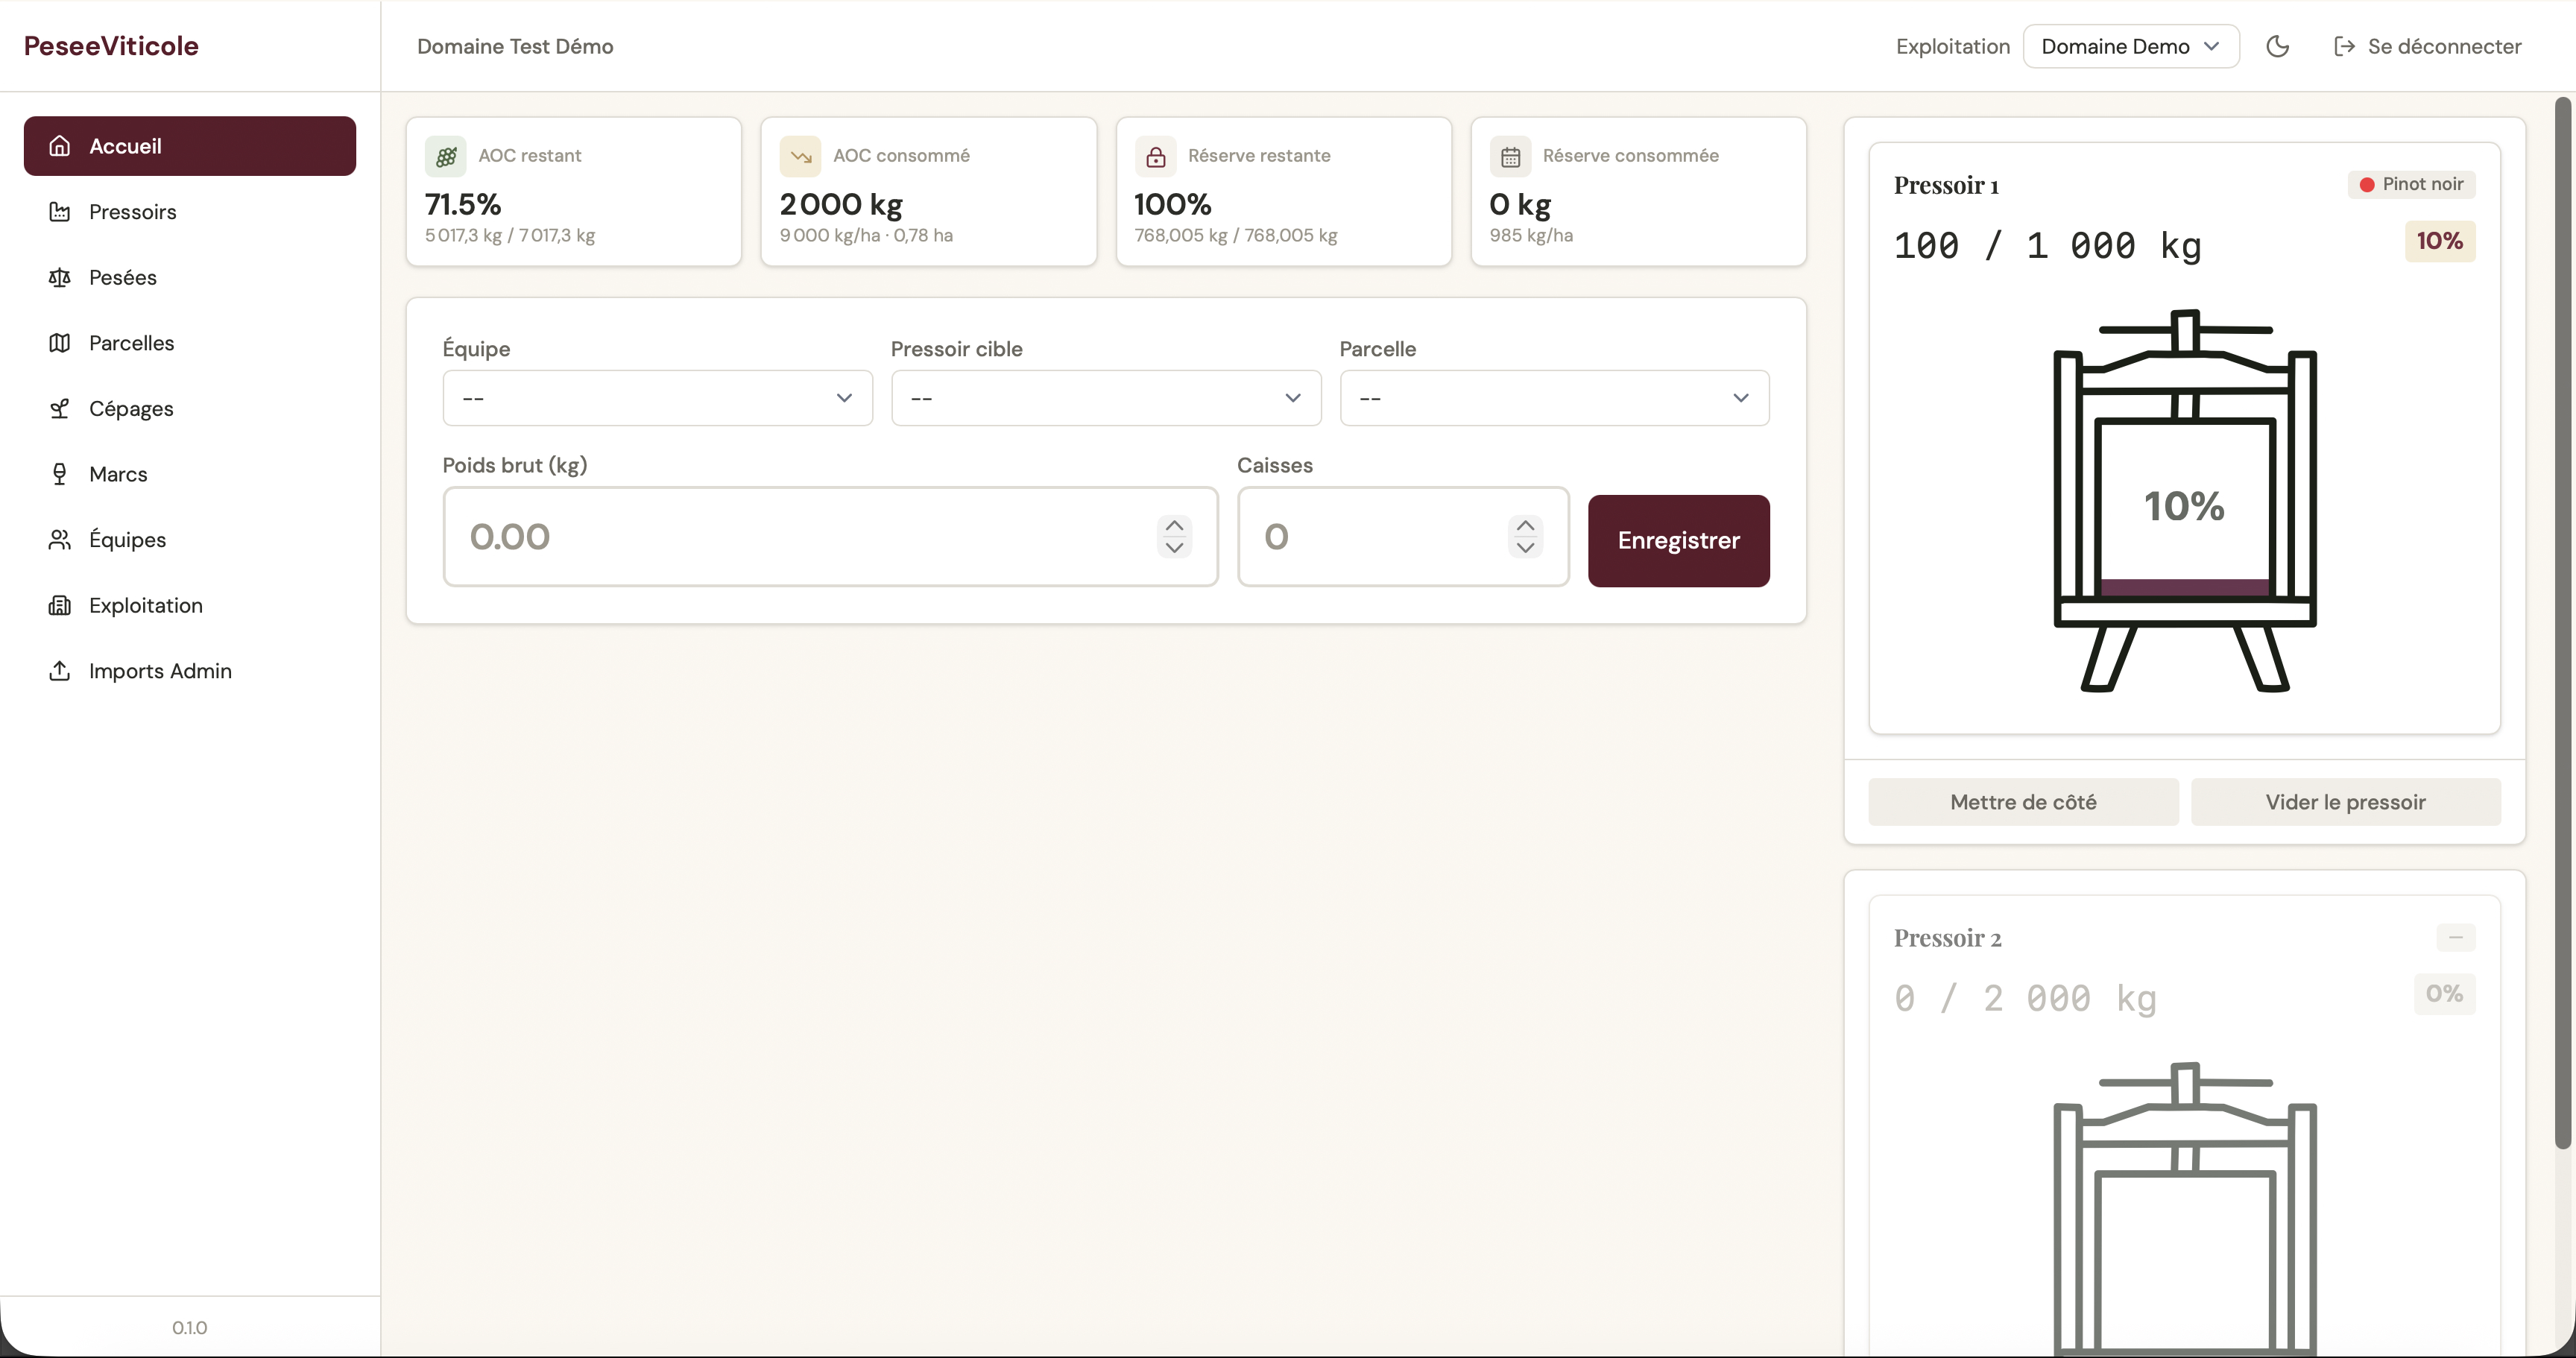Click the Pressoirs icon in sidebar
2576x1358 pixels.
pyautogui.click(x=60, y=212)
